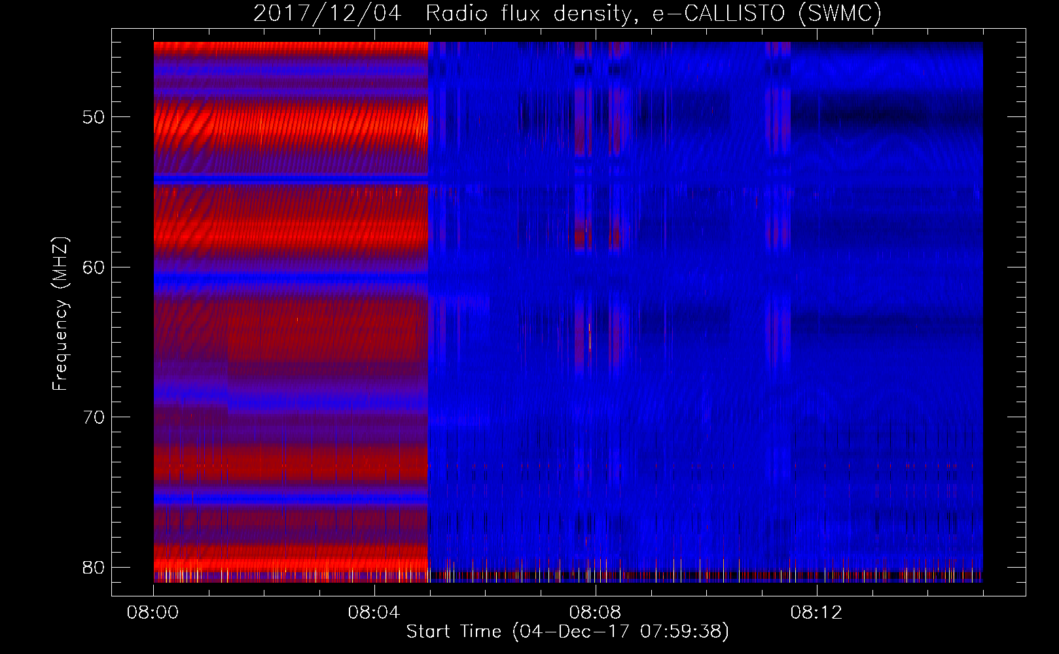Click the 08:12 time tick label
Image resolution: width=1059 pixels, height=654 pixels.
[x=817, y=613]
